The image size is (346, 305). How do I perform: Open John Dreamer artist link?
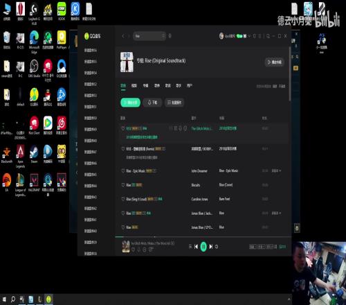[199, 171]
